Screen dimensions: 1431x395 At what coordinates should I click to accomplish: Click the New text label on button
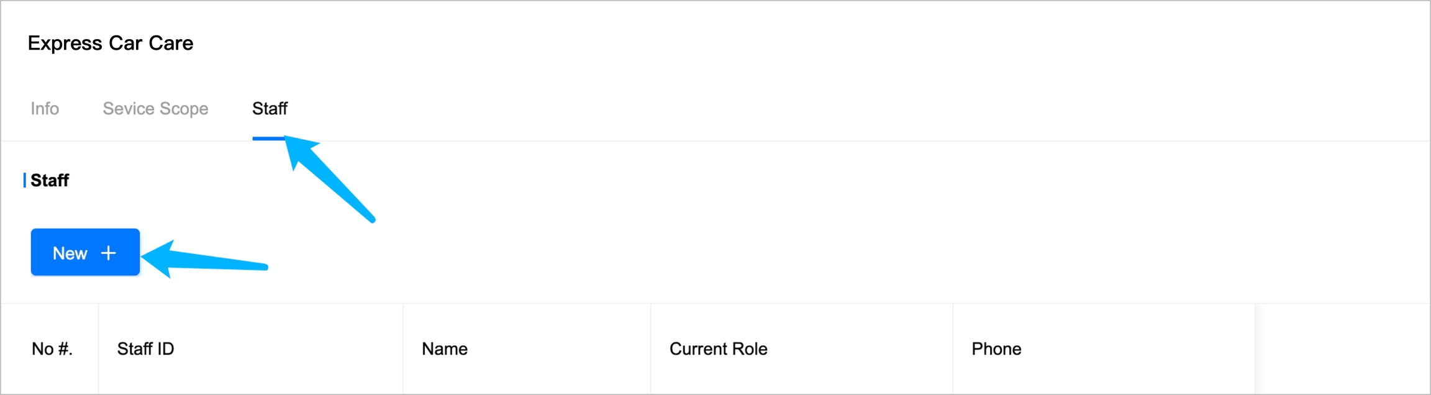70,253
